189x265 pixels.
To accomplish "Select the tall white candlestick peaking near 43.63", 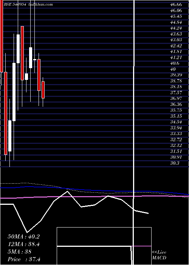I will (18, 49).
